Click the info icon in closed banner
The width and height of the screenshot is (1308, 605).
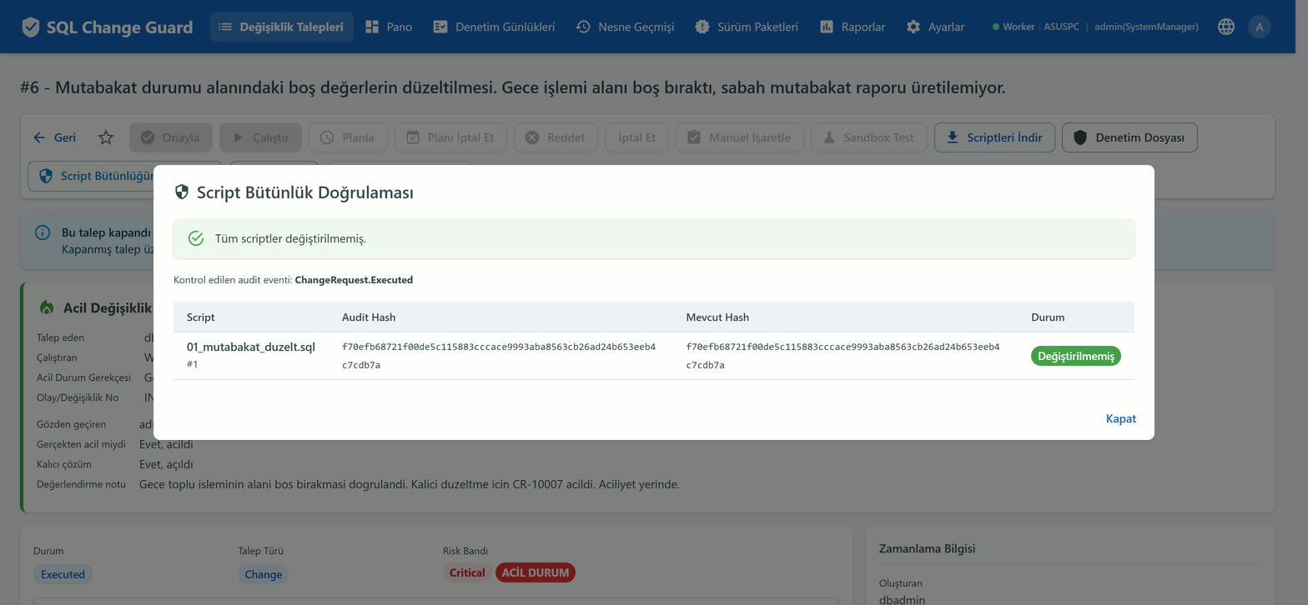pyautogui.click(x=43, y=232)
